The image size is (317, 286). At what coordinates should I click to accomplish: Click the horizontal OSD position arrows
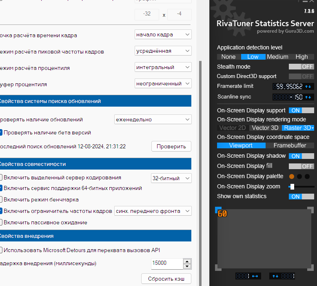tap(255, 276)
